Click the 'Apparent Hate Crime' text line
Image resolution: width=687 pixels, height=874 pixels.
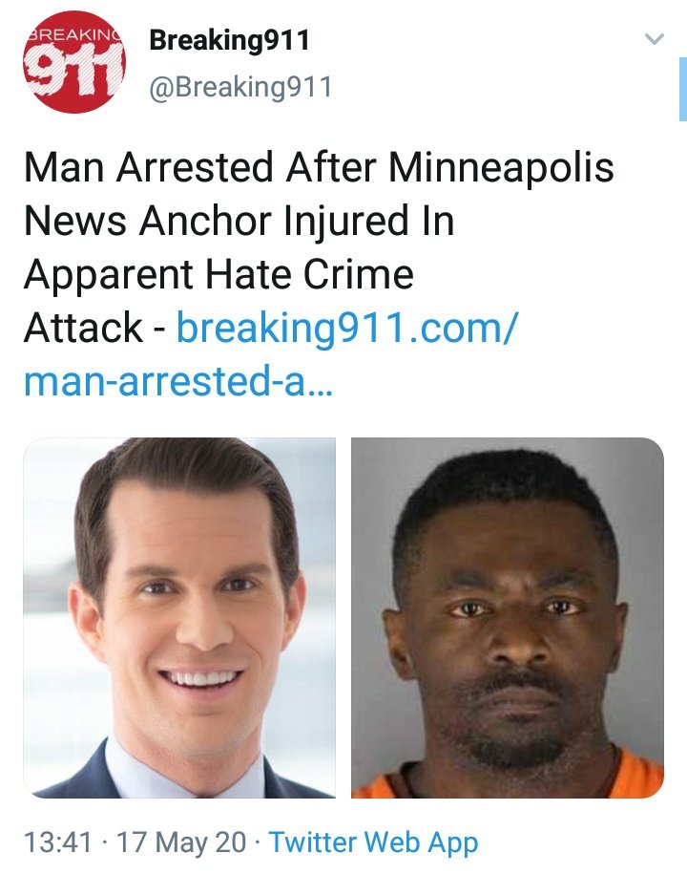219,275
